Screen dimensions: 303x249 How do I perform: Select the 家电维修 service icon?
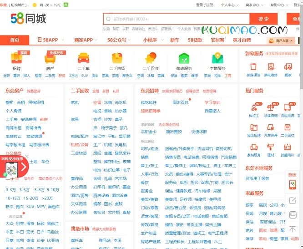(271, 67)
